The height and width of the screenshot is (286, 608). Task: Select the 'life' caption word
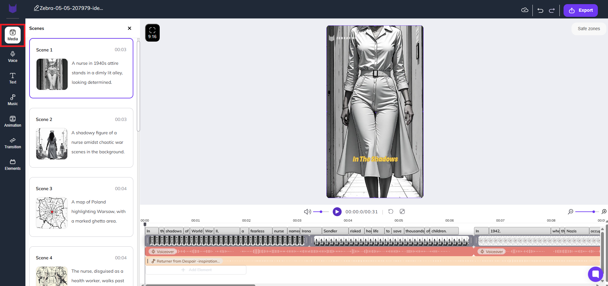tap(378, 231)
